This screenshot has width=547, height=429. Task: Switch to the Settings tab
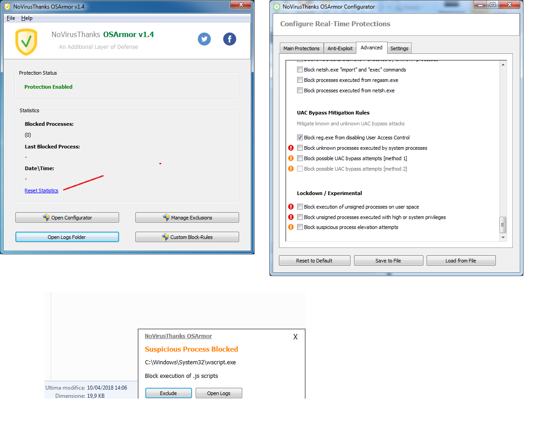[x=399, y=48]
